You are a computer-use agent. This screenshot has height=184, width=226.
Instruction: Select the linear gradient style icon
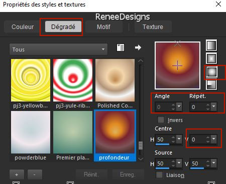(211, 45)
